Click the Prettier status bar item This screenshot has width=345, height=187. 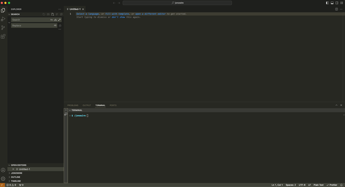pyautogui.click(x=332, y=185)
